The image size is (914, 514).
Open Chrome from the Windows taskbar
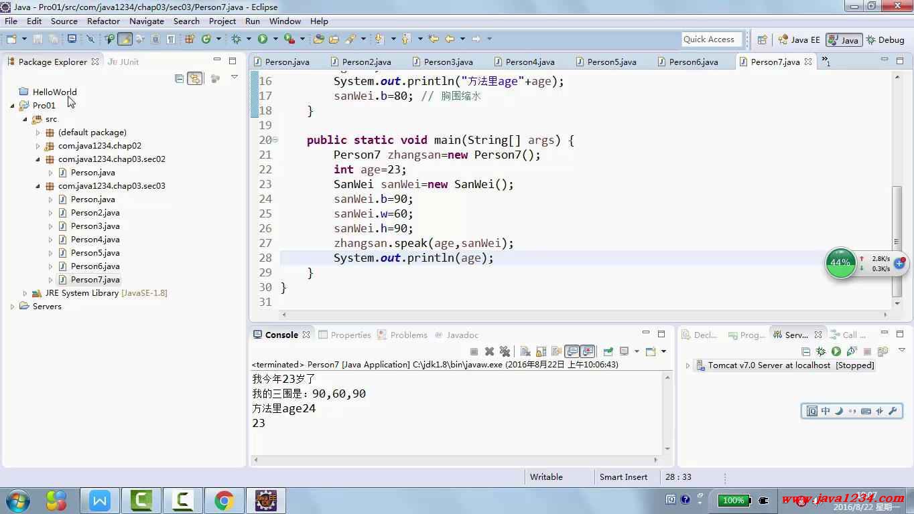224,500
